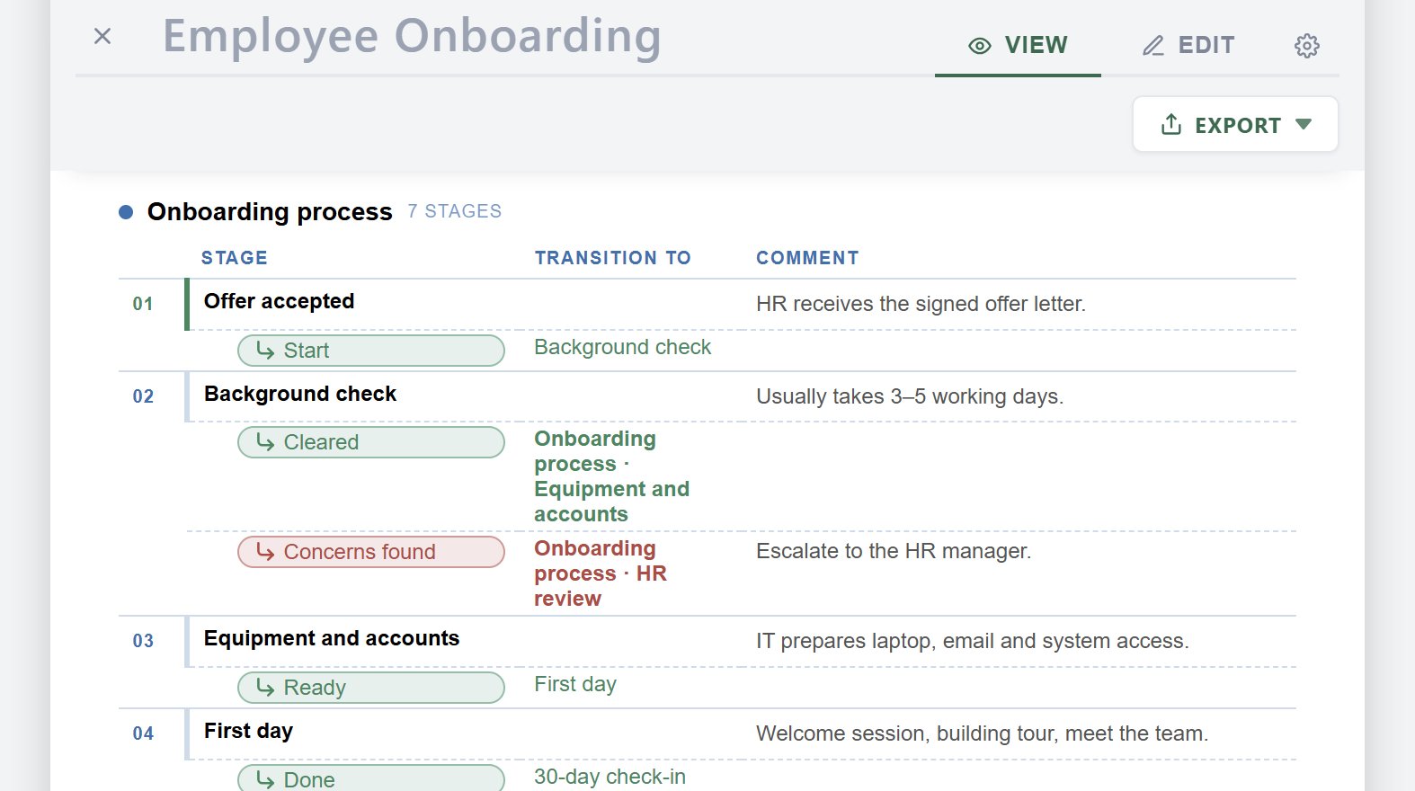The width and height of the screenshot is (1415, 791).
Task: Click comment 'HR receives the signed offer letter.'
Action: [921, 304]
